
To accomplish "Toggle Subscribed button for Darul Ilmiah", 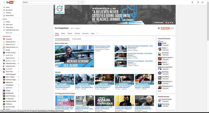I will pos(165,55).
